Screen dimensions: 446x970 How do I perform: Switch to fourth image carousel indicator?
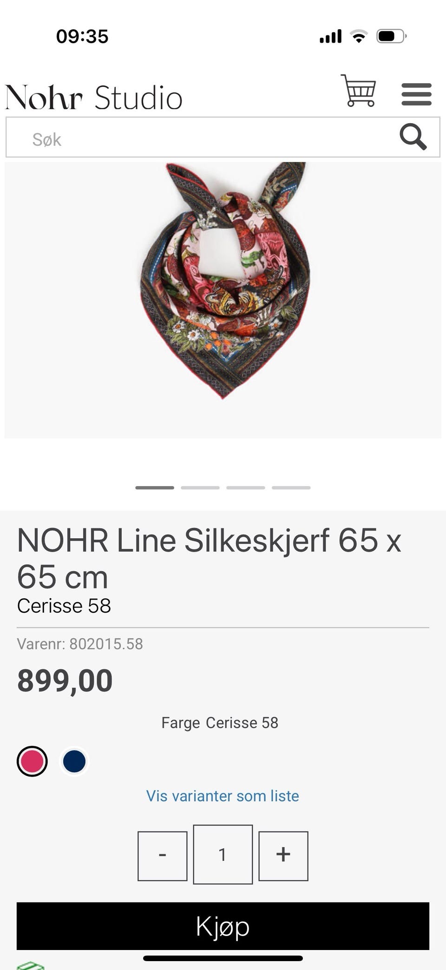[x=291, y=488]
